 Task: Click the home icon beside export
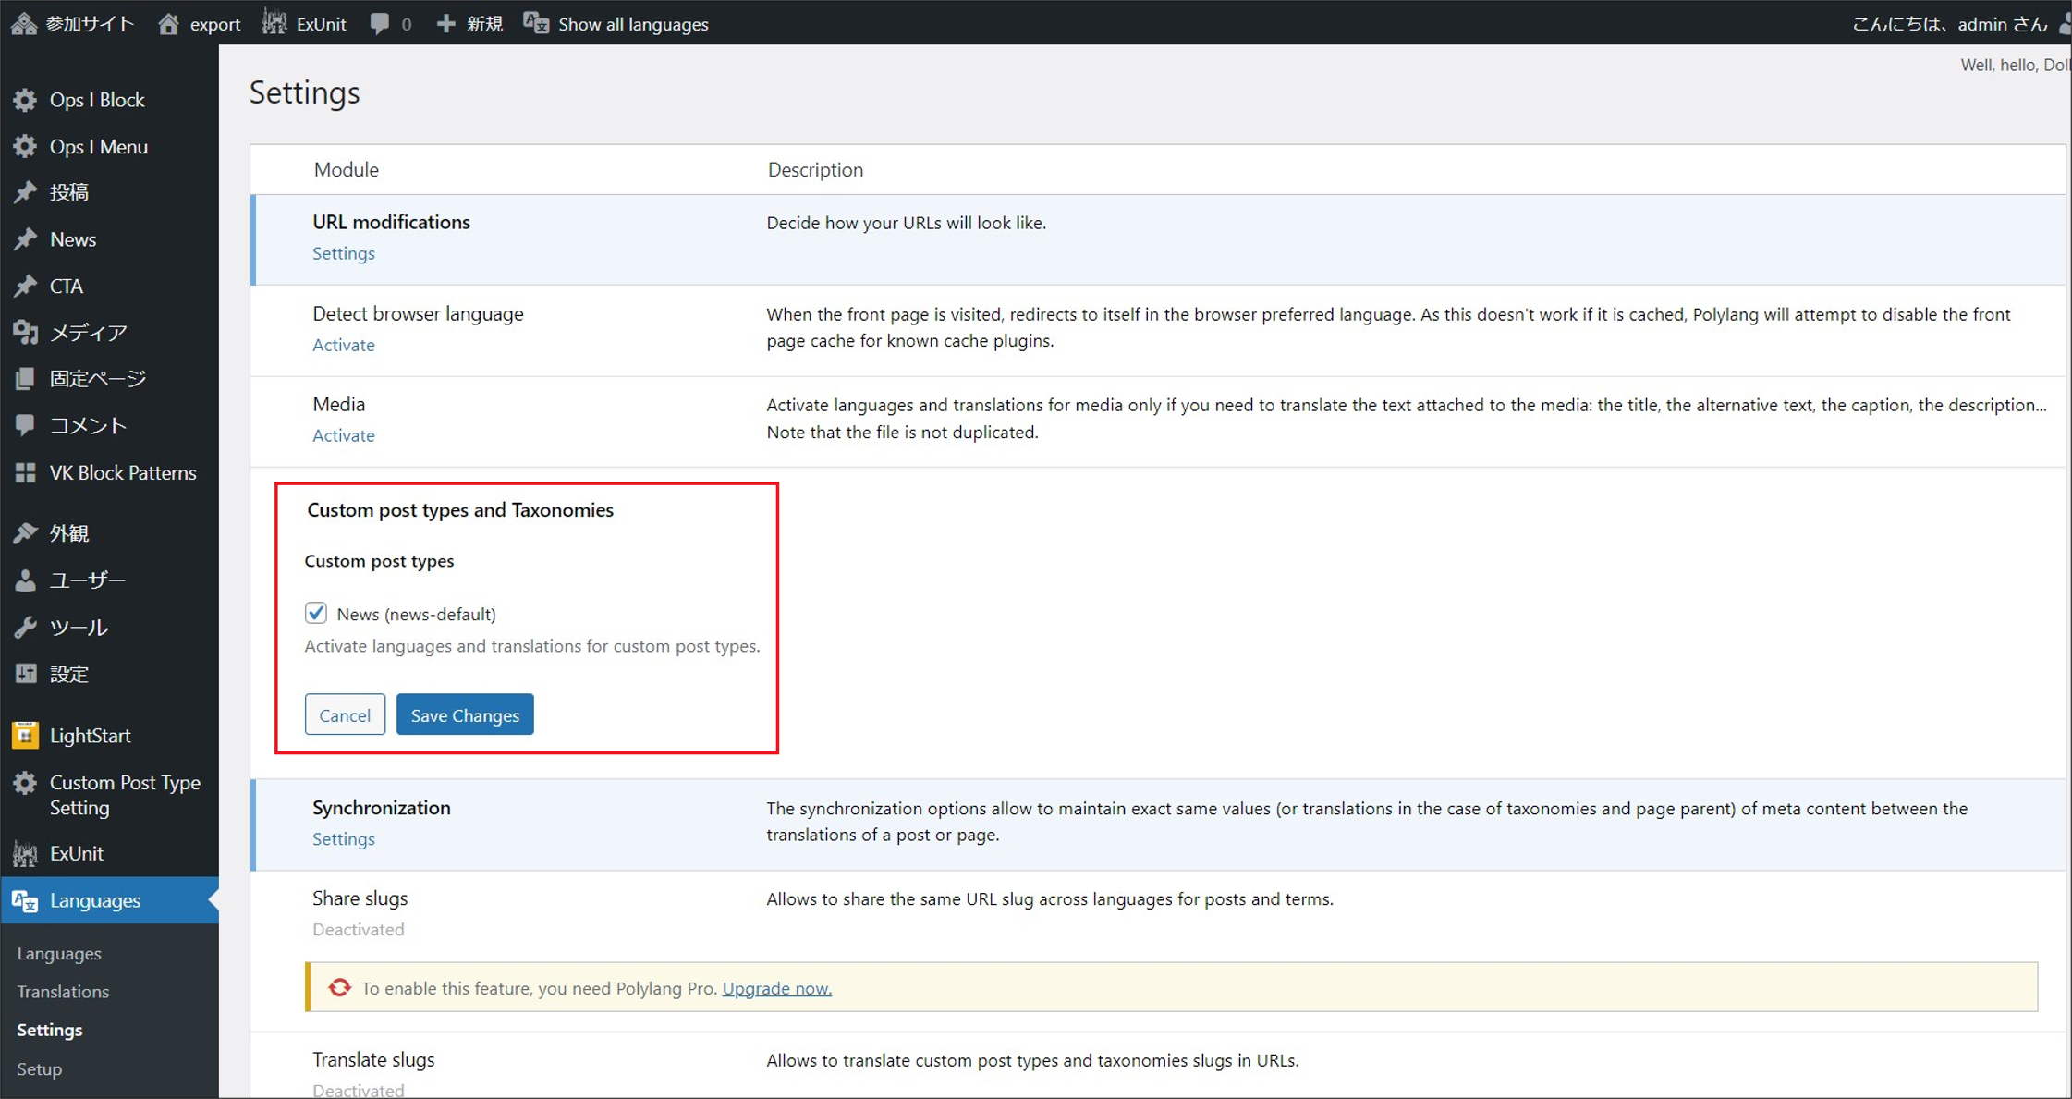pyautogui.click(x=168, y=23)
